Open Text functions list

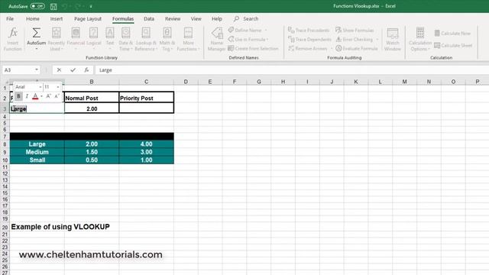tap(110, 39)
